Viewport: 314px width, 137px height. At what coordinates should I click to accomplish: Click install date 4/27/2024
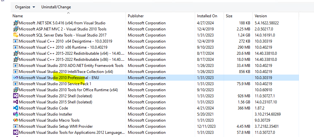click(x=205, y=23)
